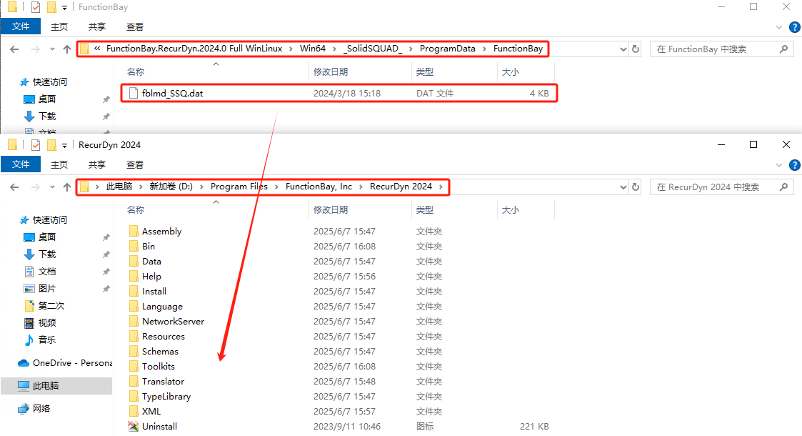The width and height of the screenshot is (802, 436).
Task: Click the 新加卷 (D:) breadcrumb
Action: [171, 187]
